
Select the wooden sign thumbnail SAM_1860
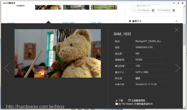(x=76, y=7)
